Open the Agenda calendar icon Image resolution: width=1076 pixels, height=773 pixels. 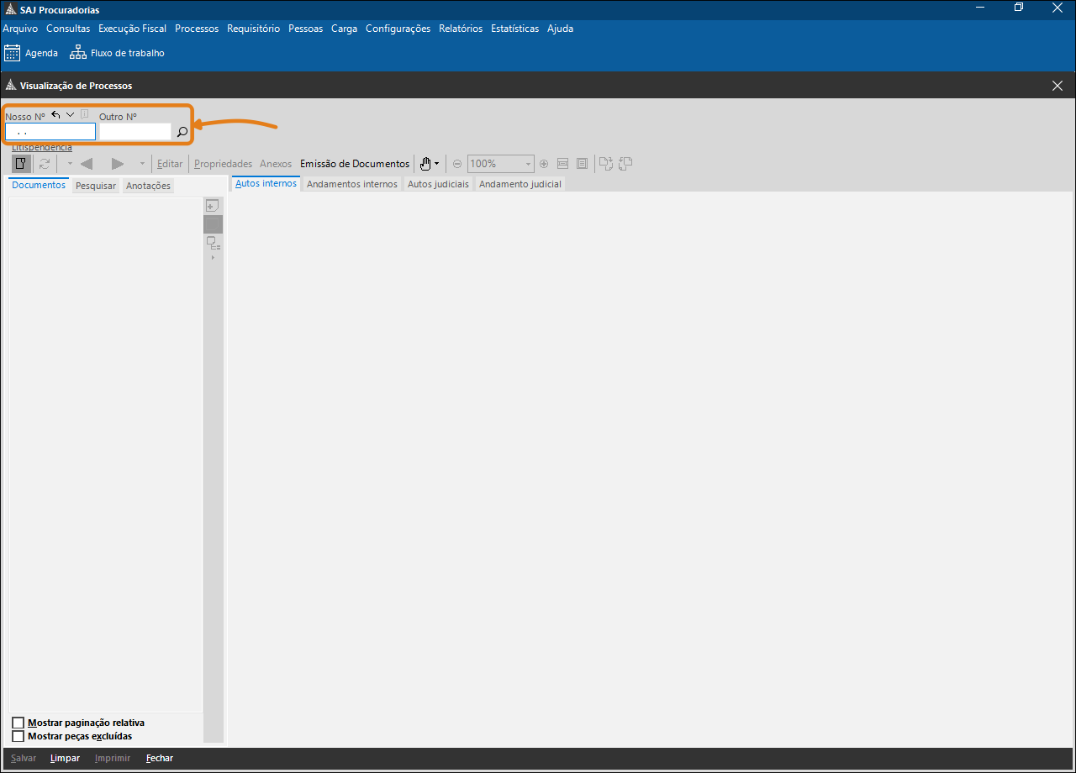click(x=13, y=53)
